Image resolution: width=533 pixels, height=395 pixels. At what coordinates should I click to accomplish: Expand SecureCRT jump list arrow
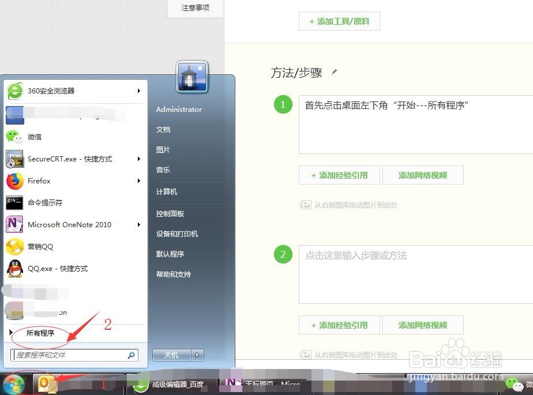(x=138, y=159)
